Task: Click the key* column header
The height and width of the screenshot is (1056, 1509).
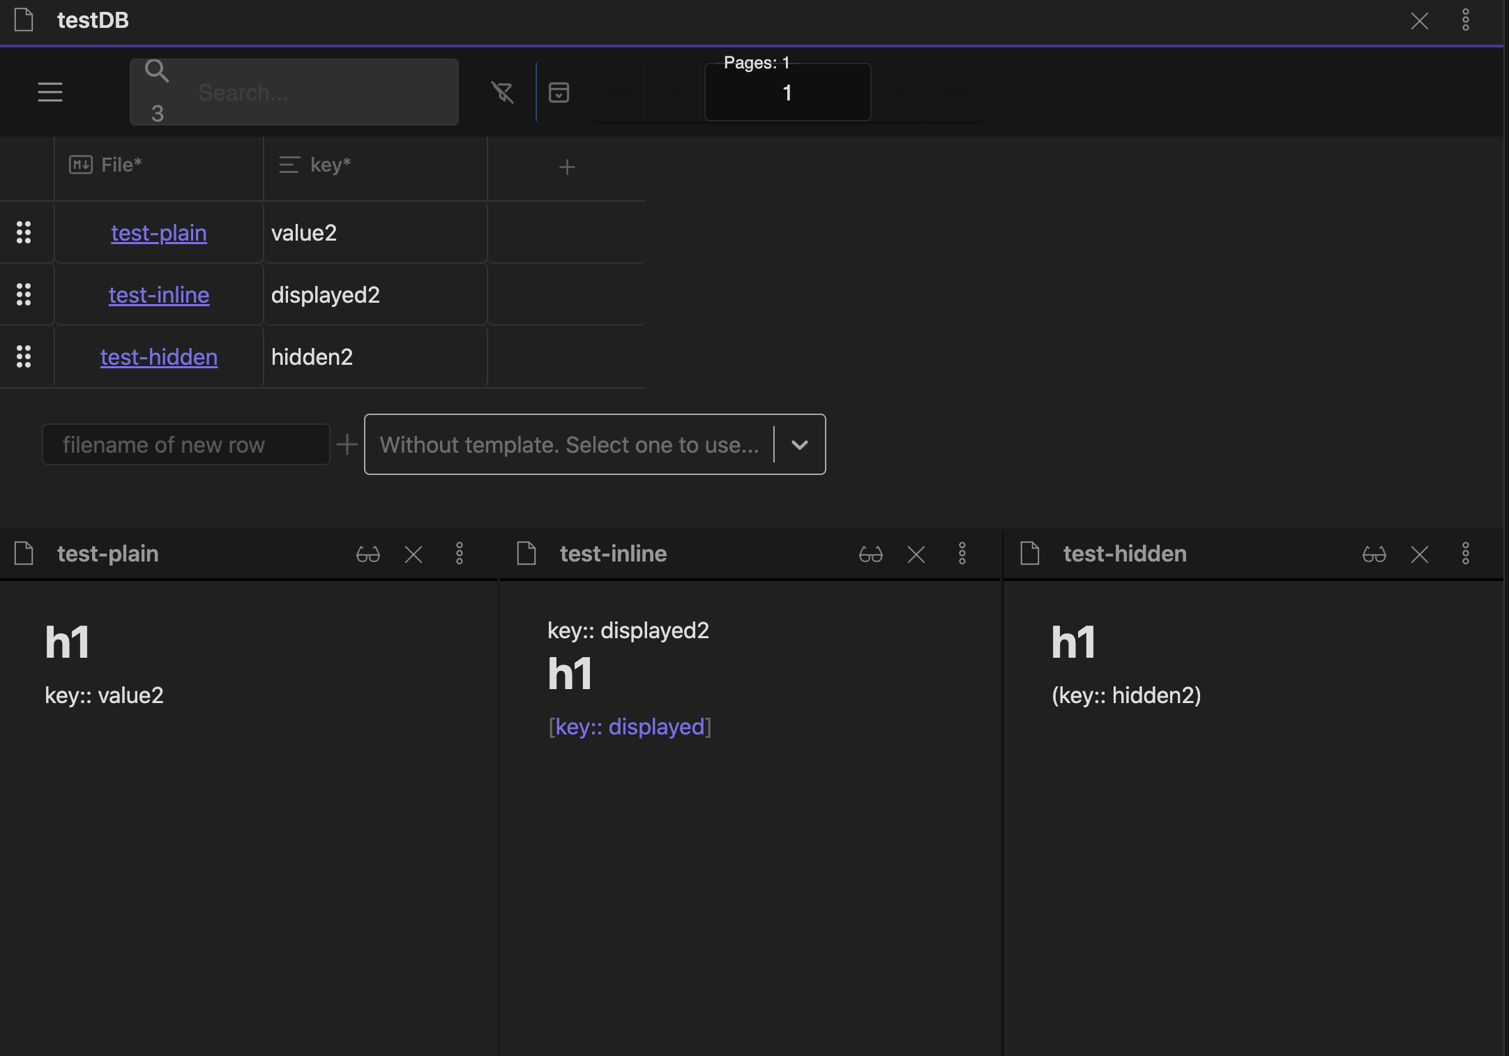Action: click(x=330, y=165)
